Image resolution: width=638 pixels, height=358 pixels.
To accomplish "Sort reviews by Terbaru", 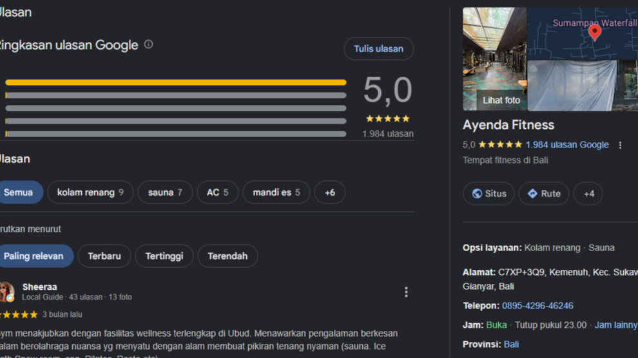I will coord(104,256).
